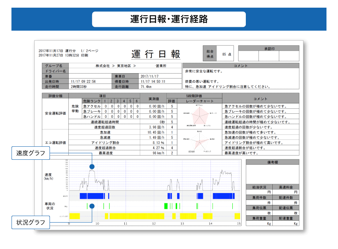The height and width of the screenshot is (249, 338).
Task: Select the 運行日報・運行経路 title banner
Action: 169,19
